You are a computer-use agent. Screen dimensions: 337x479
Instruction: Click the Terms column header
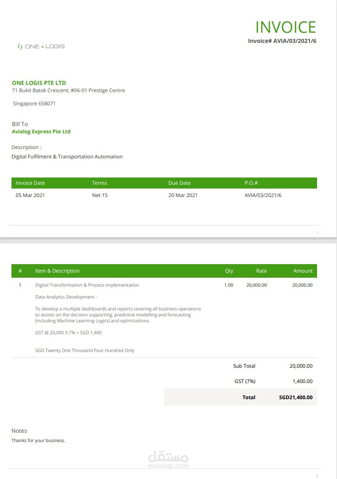click(x=99, y=183)
